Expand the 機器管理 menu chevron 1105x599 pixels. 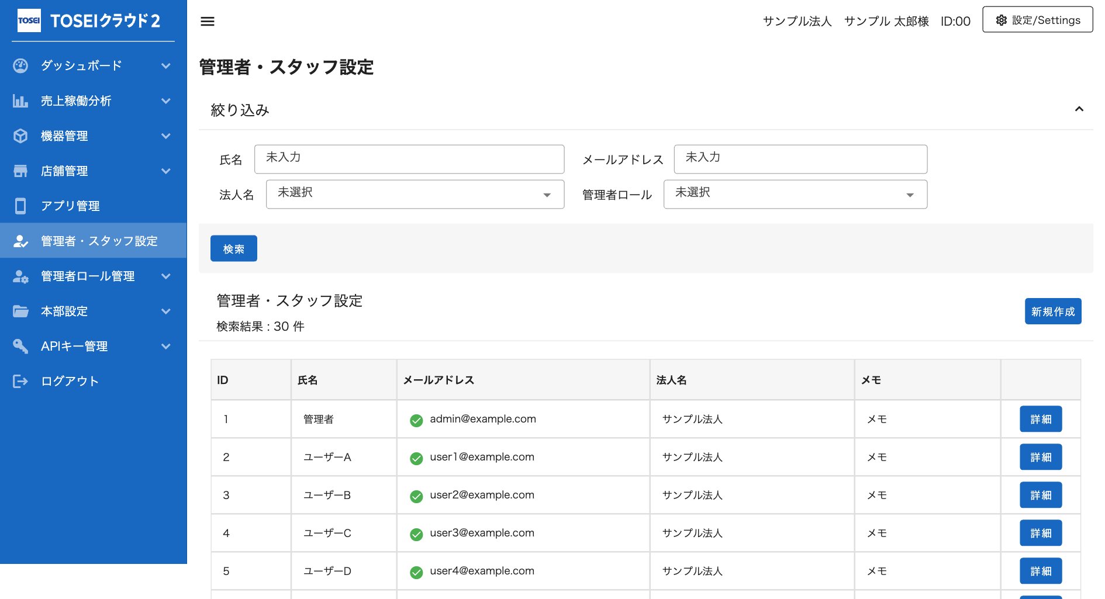pos(166,136)
